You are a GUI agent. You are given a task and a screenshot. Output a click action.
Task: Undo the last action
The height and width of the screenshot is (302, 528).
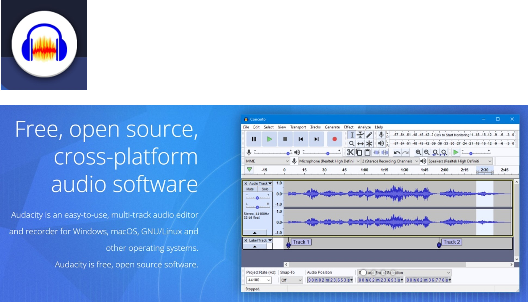click(397, 152)
